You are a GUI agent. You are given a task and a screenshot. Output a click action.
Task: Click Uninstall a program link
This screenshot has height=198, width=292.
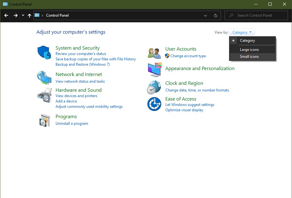[x=72, y=124]
